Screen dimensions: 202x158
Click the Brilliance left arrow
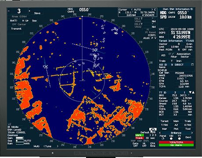coord(160,133)
